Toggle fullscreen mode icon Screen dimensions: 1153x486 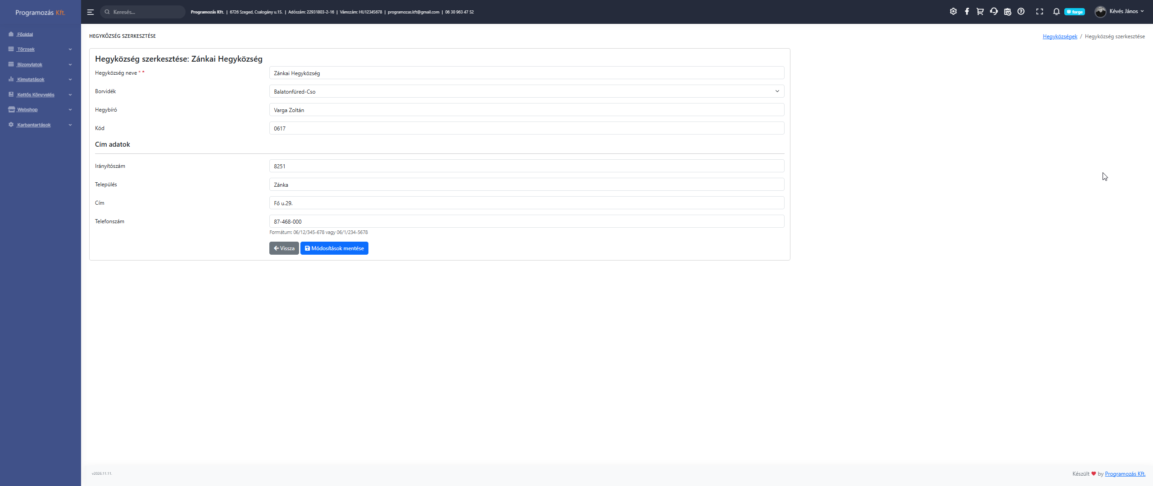(1040, 12)
